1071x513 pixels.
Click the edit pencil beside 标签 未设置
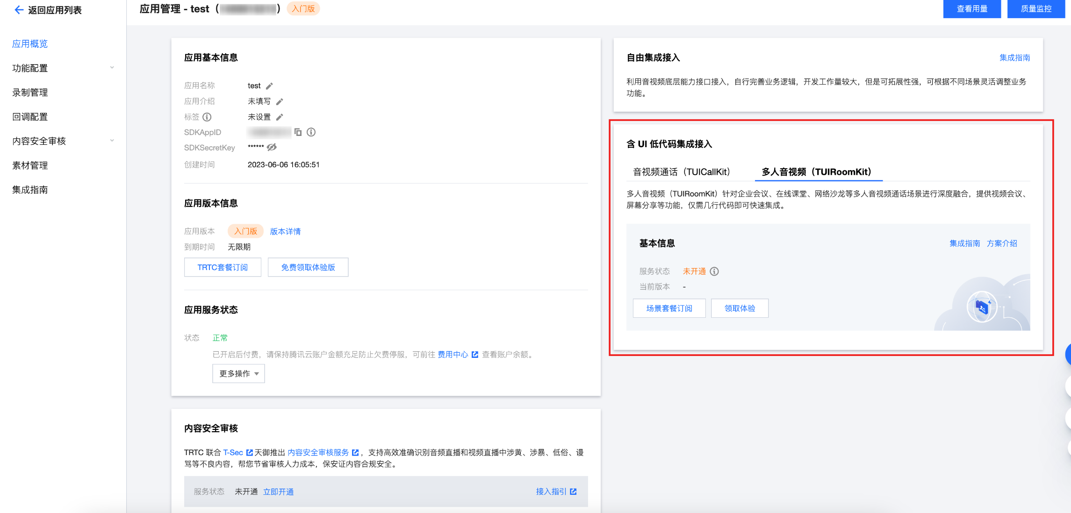pos(280,117)
